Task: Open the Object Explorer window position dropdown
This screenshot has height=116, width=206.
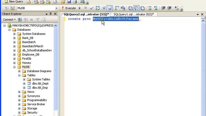Action: tap(46, 14)
